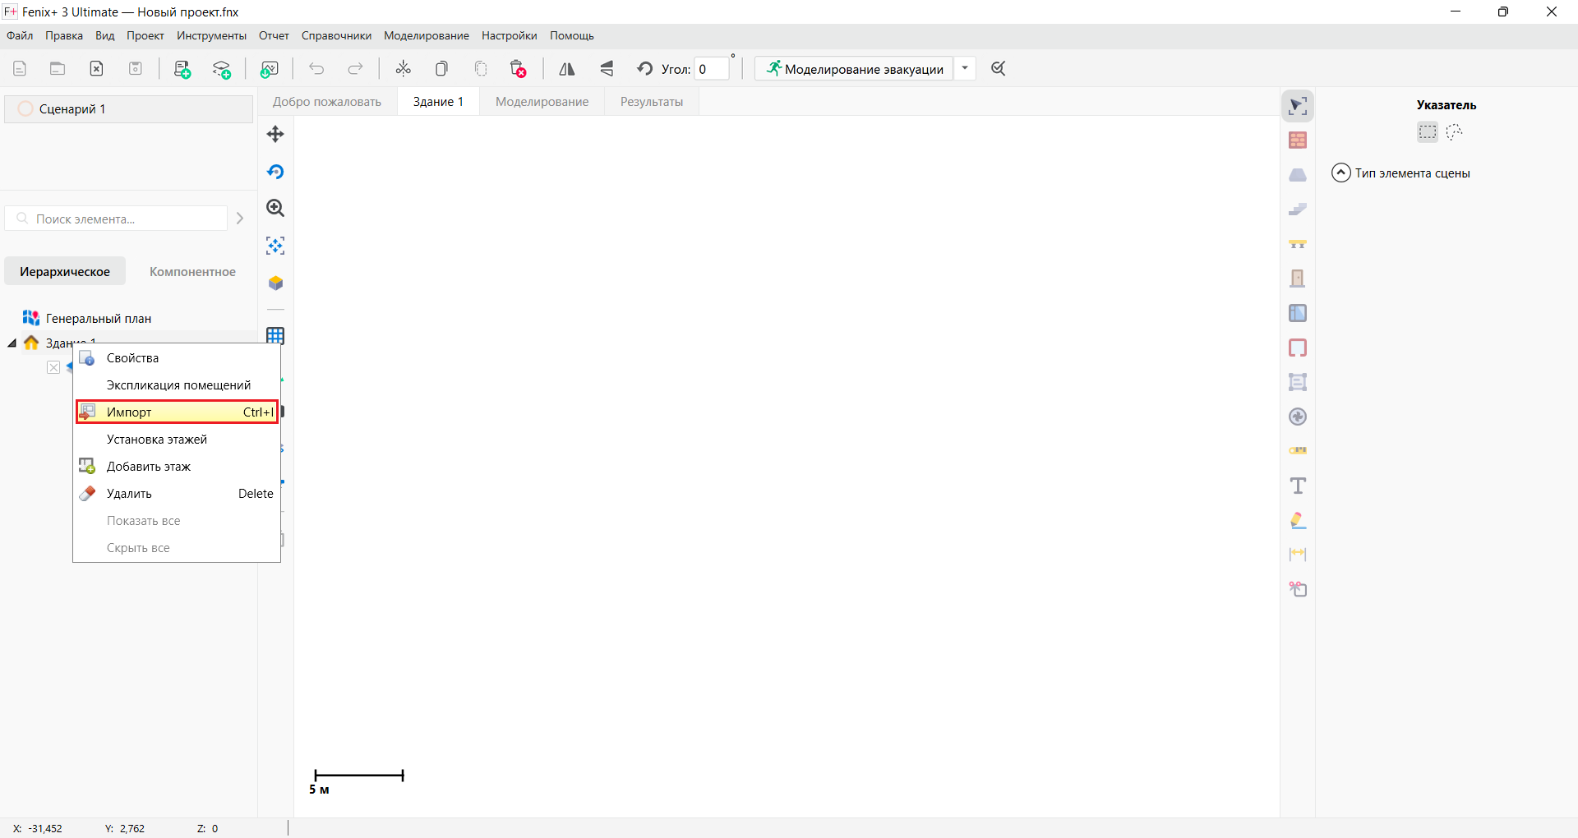
Task: Enable lasso selection mode under Указатель
Action: [x=1455, y=131]
